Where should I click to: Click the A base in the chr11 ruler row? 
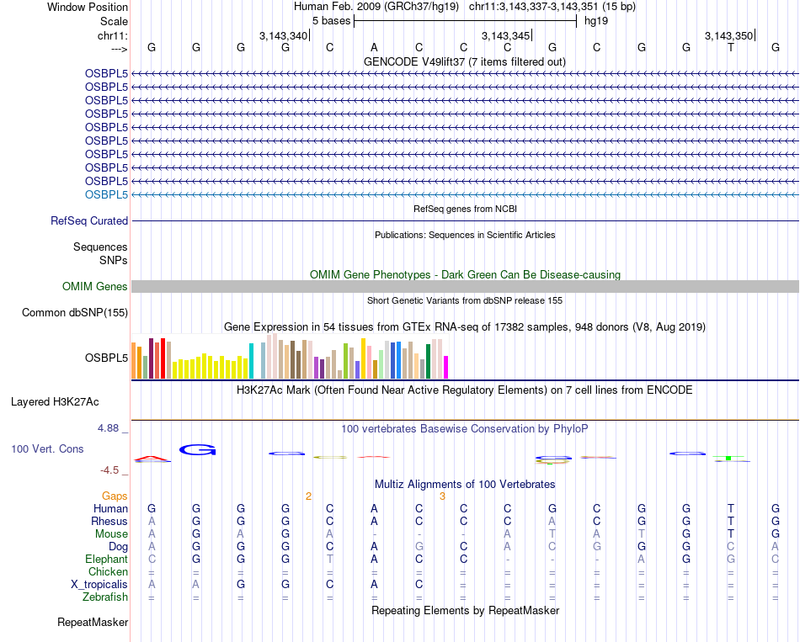click(x=374, y=47)
